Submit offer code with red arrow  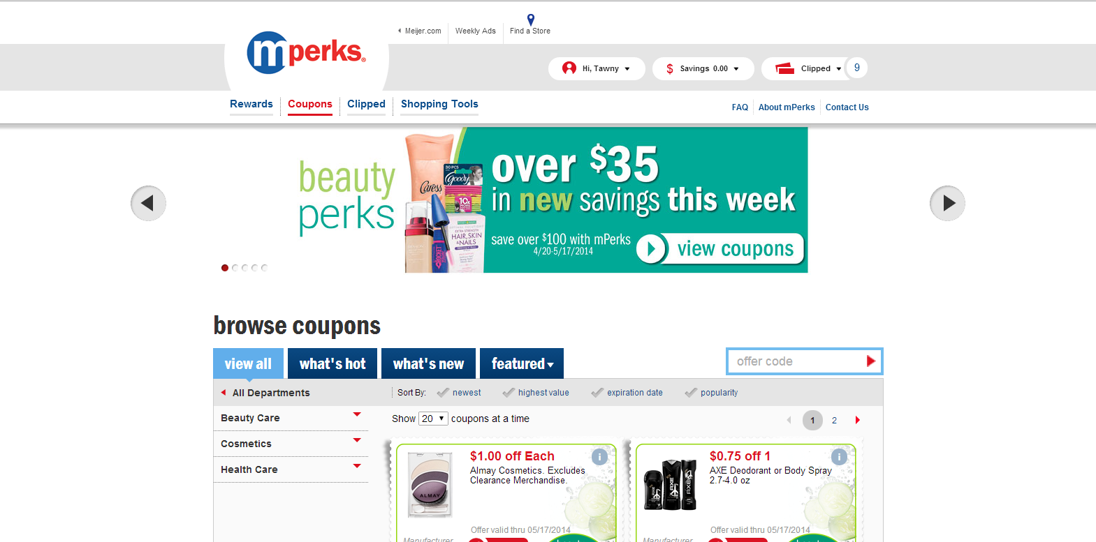tap(871, 361)
